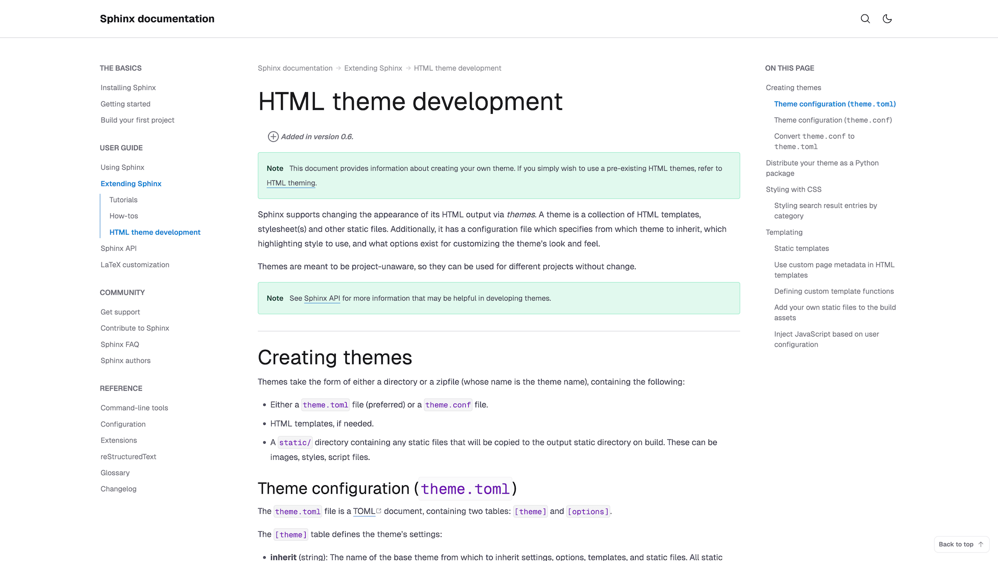Open the search icon in the header
Screen dimensions: 998x561
tap(865, 19)
